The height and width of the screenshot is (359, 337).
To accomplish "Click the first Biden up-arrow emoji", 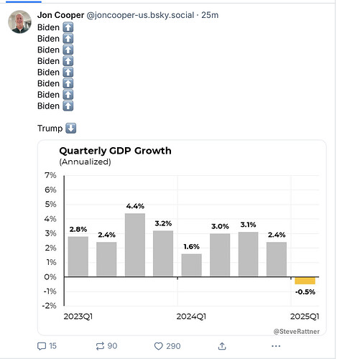I will [x=68, y=27].
